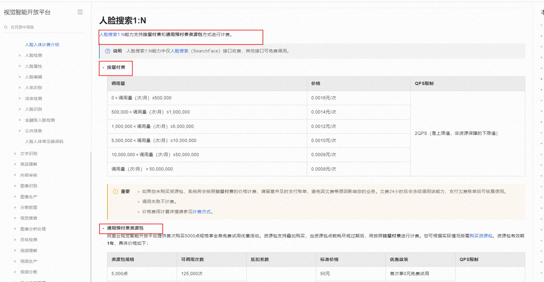The width and height of the screenshot is (544, 282).
Task: Select 图像生产 in the sidebar
Action: (29, 197)
